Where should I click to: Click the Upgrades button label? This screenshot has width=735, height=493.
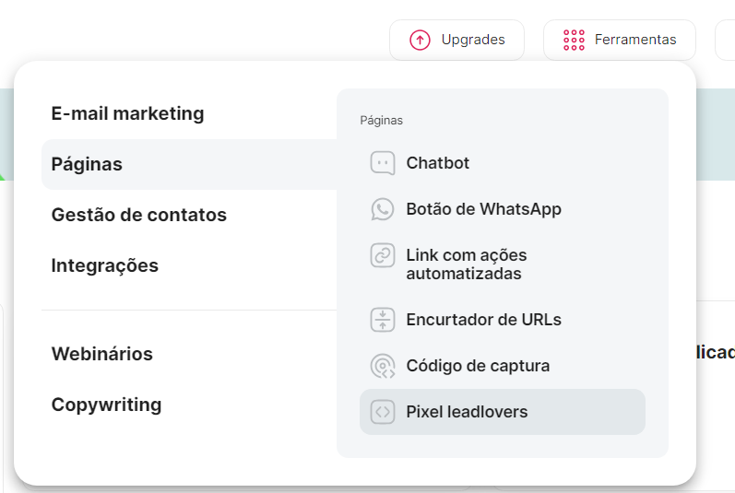pyautogui.click(x=473, y=40)
